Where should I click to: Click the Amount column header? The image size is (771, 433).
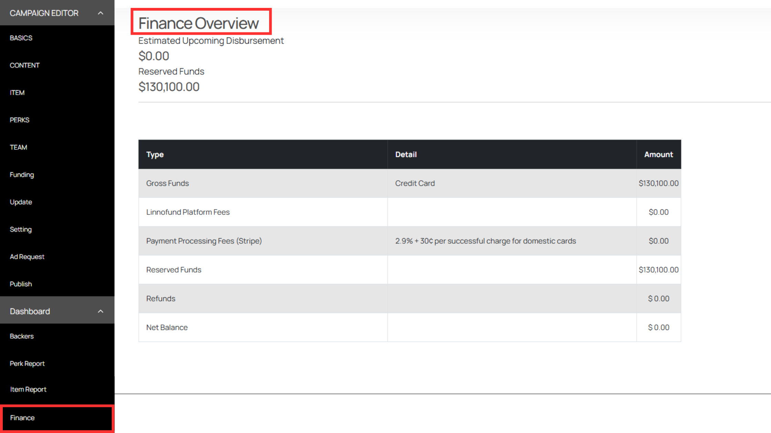tap(658, 155)
